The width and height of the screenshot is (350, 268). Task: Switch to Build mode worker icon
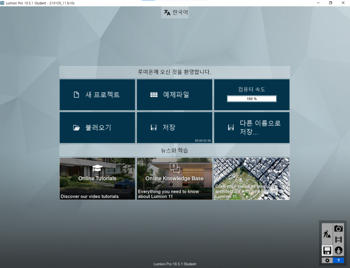pyautogui.click(x=327, y=234)
